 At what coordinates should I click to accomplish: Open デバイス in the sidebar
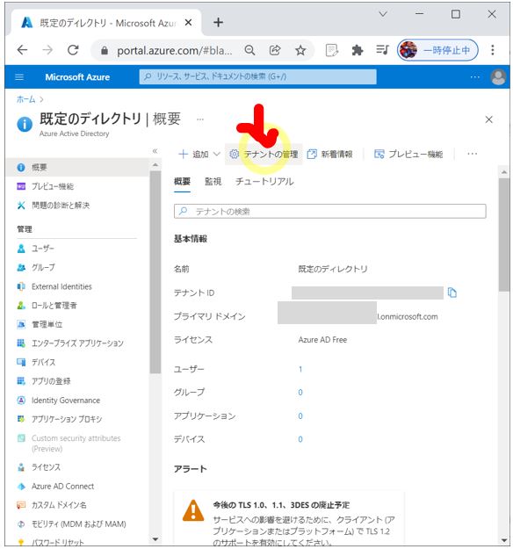[43, 362]
